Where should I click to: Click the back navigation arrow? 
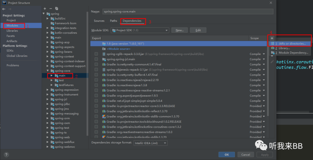coord(4,9)
